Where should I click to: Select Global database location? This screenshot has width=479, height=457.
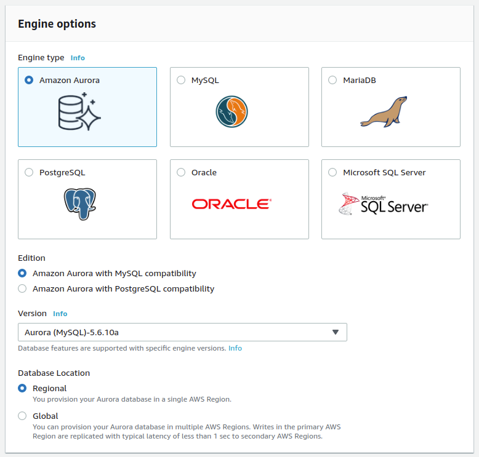point(22,416)
